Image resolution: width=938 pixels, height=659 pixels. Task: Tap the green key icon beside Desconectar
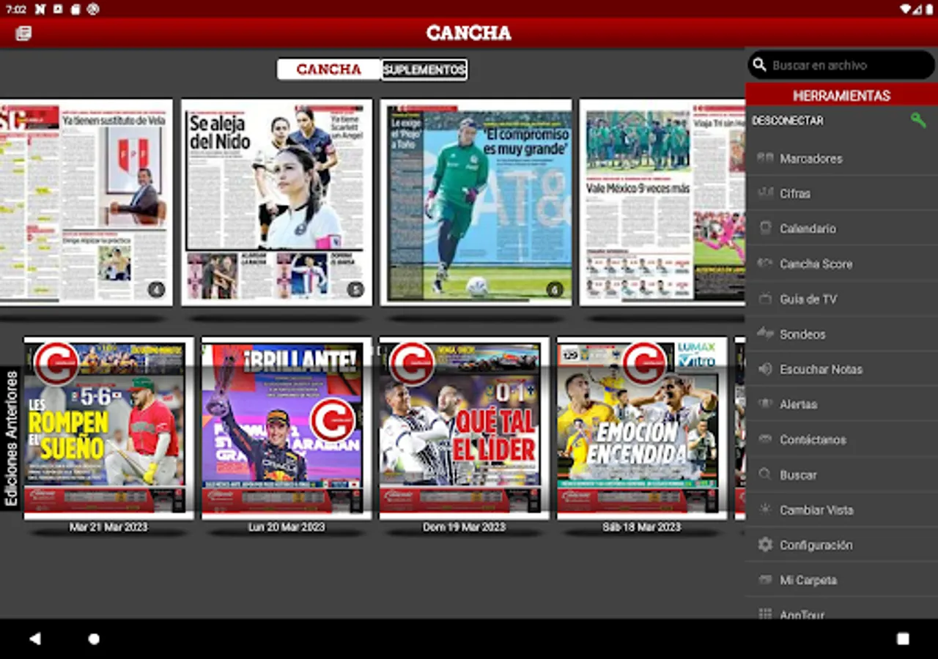(918, 121)
